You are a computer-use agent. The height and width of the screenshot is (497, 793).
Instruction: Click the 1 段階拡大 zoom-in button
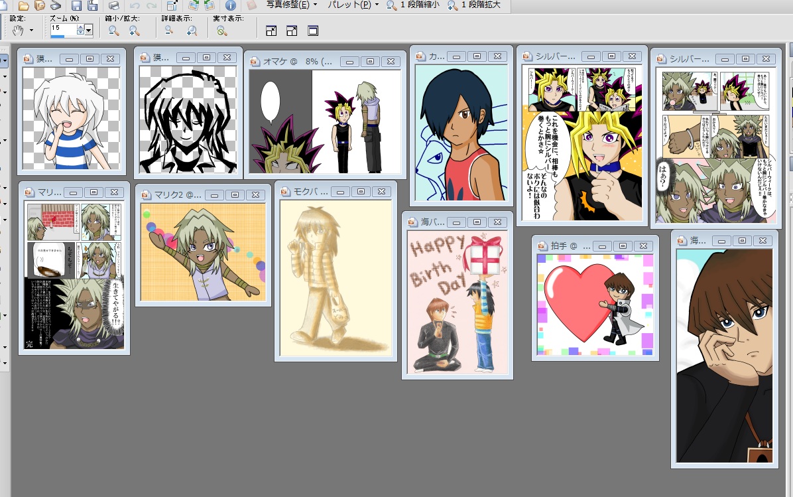(x=474, y=5)
